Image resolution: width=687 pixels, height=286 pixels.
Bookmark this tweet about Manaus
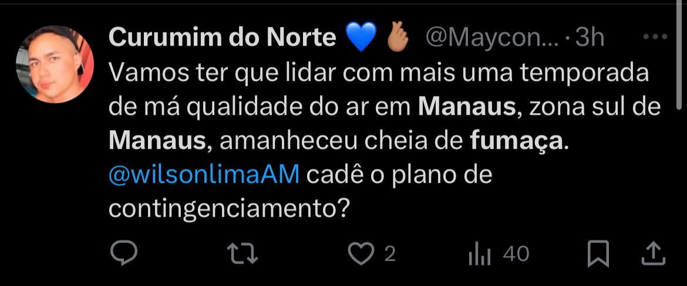tap(598, 254)
